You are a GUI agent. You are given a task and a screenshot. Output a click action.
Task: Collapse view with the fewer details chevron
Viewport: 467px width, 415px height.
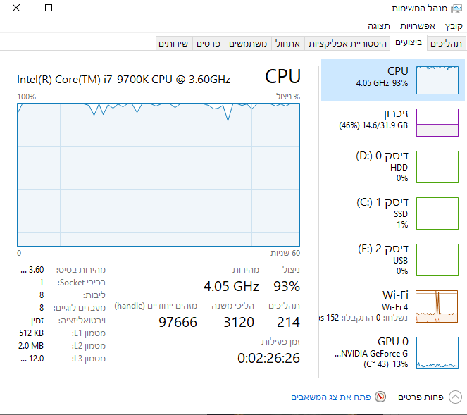coord(455,397)
